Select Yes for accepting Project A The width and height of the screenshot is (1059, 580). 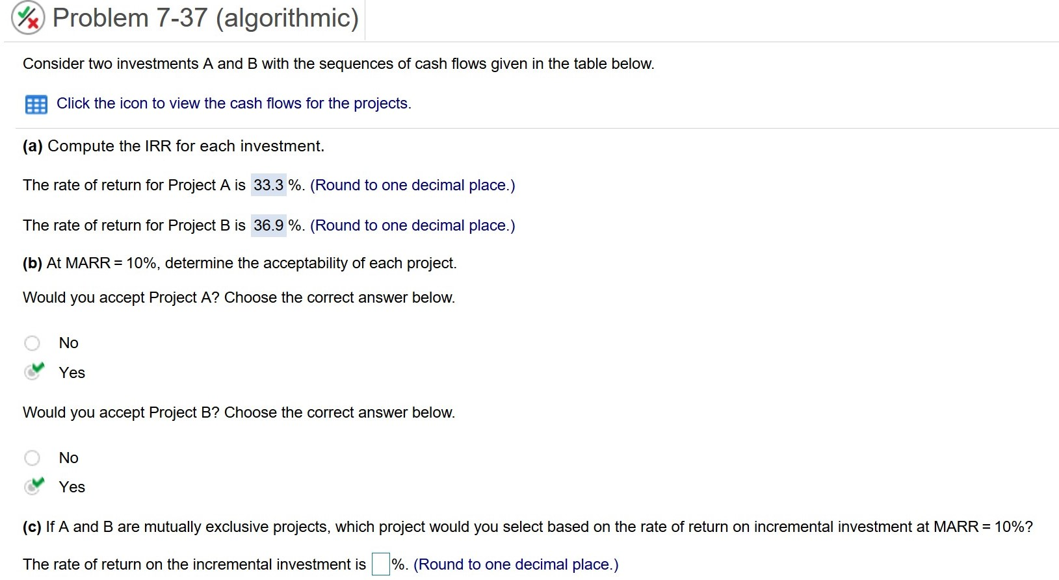click(x=33, y=372)
